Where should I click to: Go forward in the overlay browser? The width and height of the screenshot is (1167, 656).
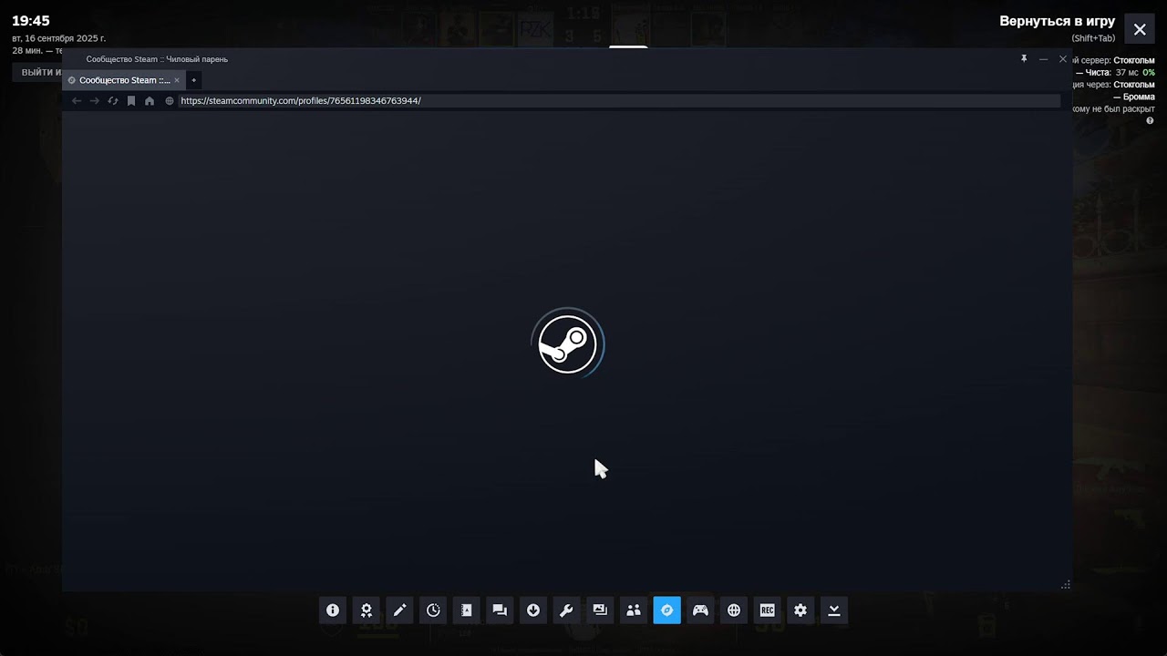[94, 101]
